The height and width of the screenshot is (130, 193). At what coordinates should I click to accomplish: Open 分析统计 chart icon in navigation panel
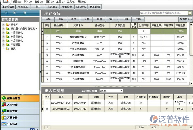tap(4, 124)
